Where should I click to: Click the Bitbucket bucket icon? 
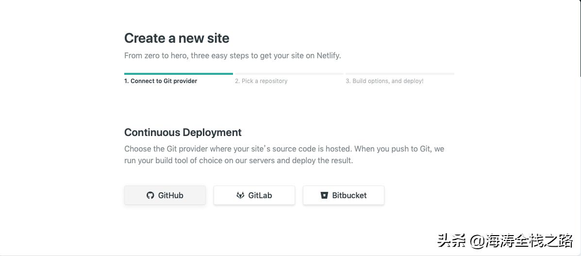[324, 195]
